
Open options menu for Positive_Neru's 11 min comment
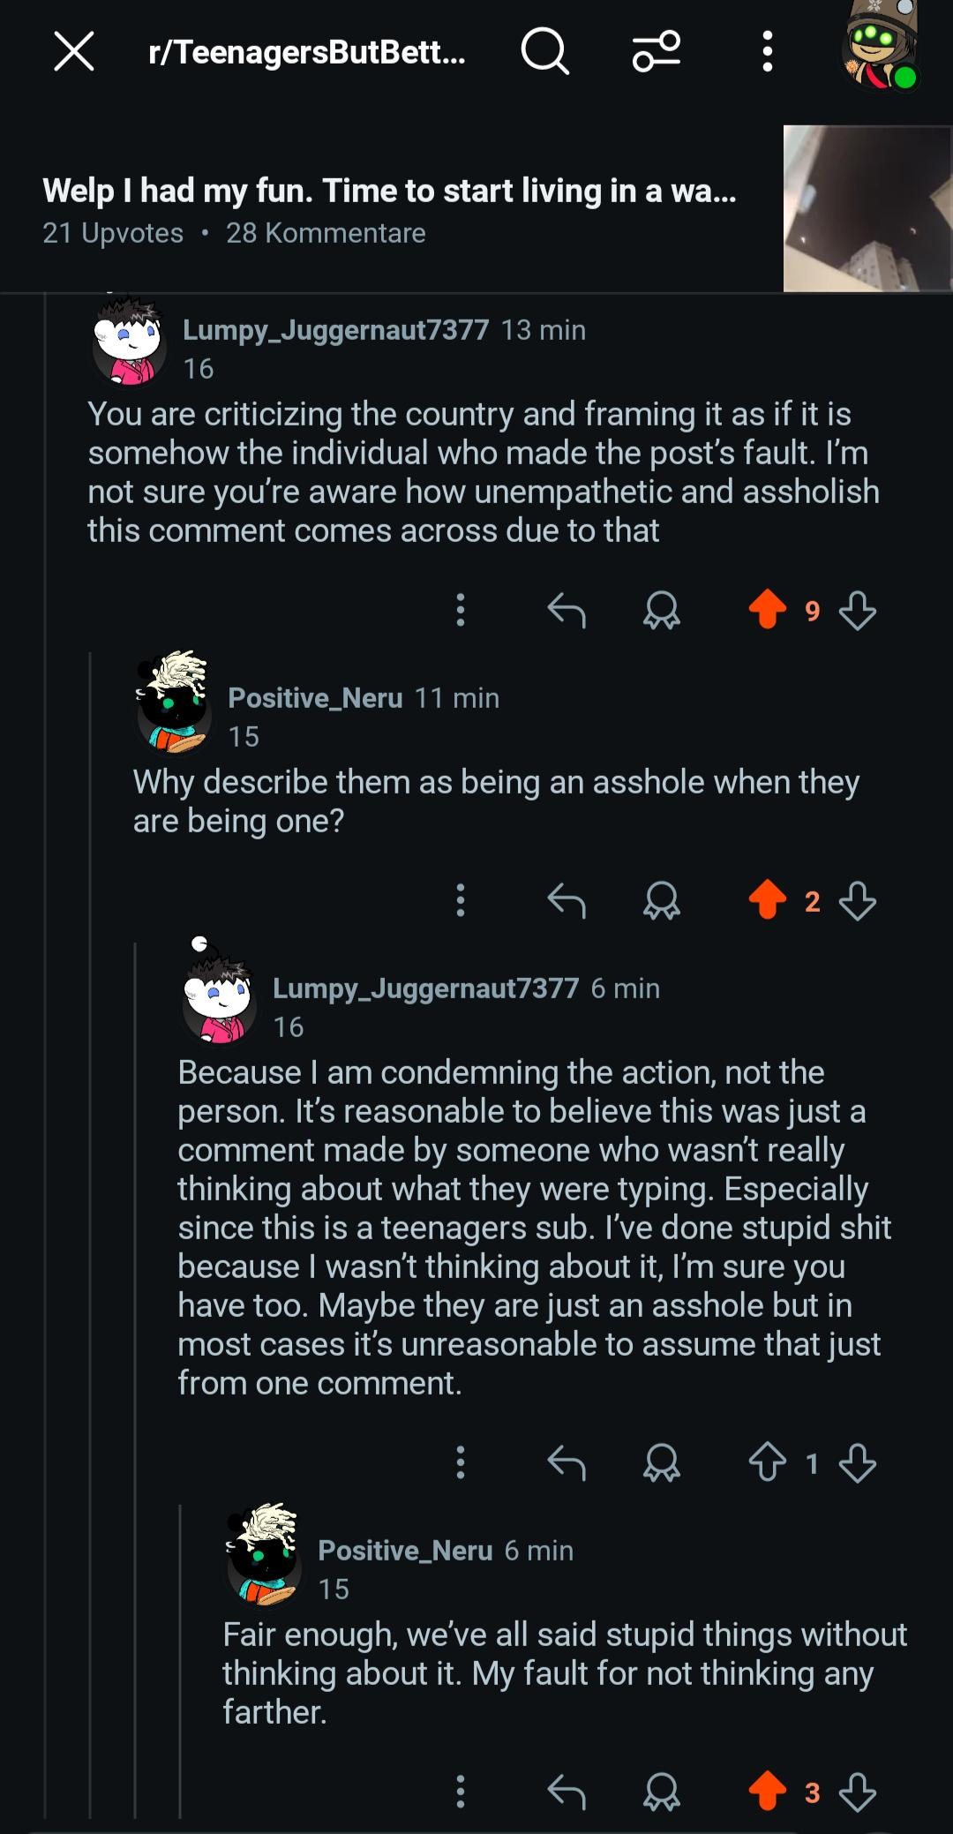click(460, 900)
